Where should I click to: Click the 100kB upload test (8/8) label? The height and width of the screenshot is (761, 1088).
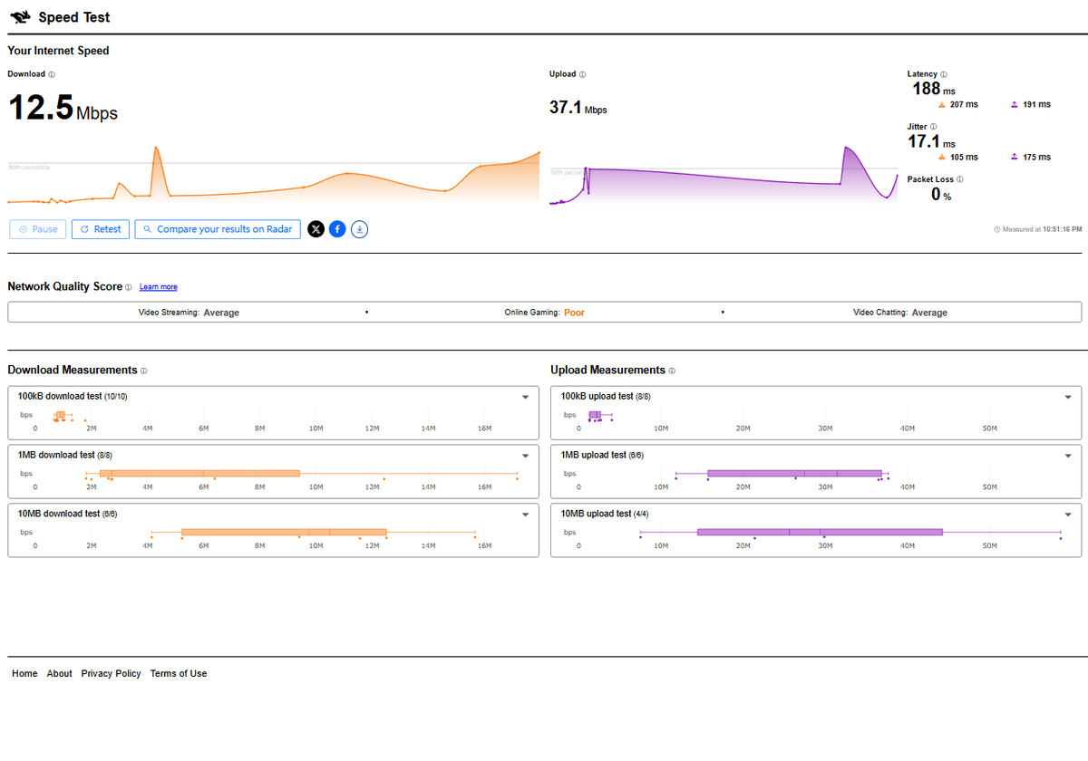point(606,397)
